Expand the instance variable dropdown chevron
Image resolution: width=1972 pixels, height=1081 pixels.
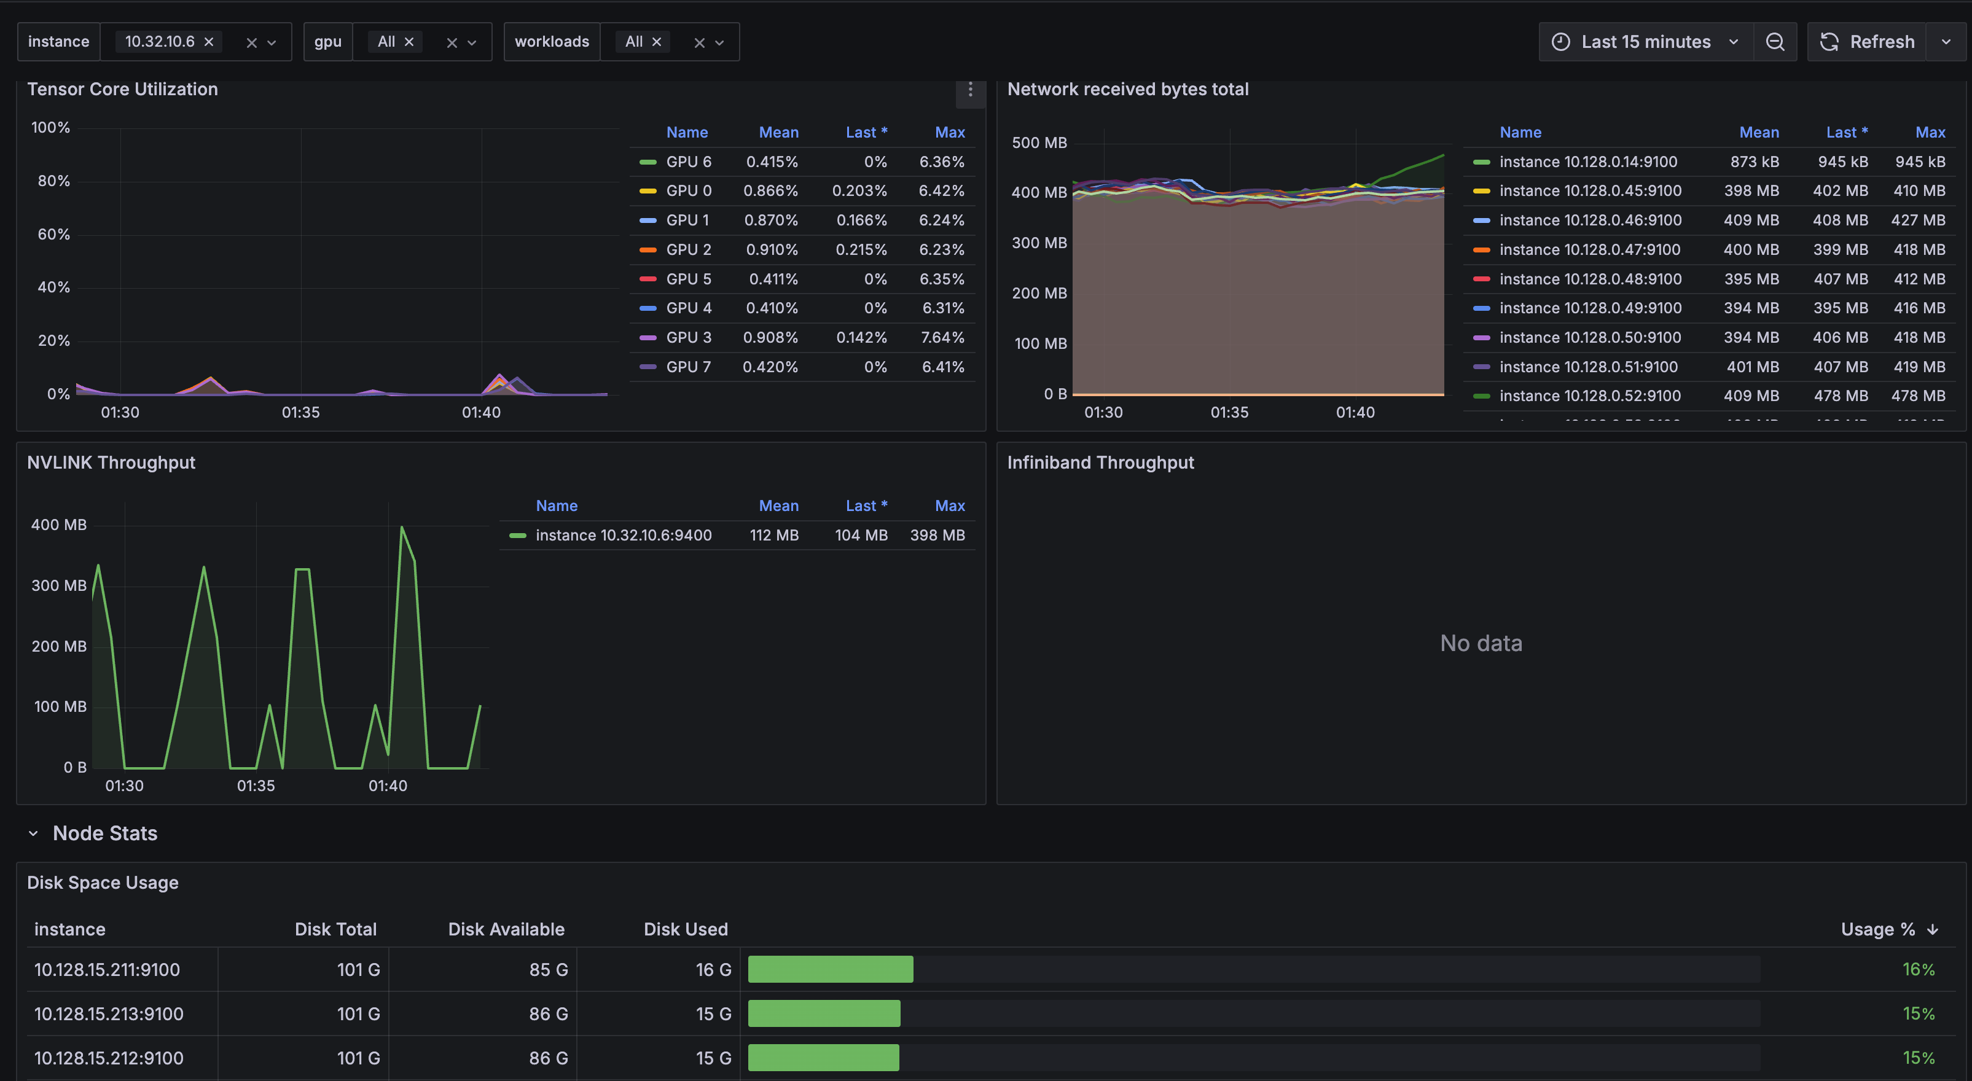[272, 43]
